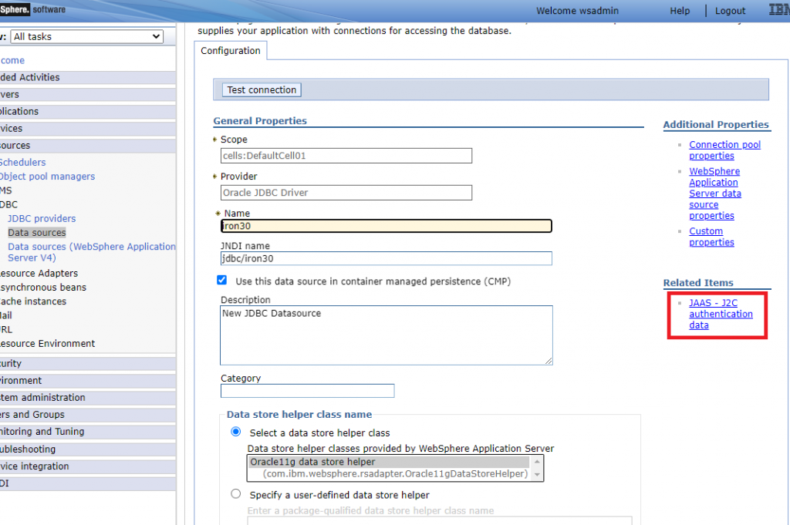Expand the Environment navigation section
Screen dimensions: 790x525
88,381
